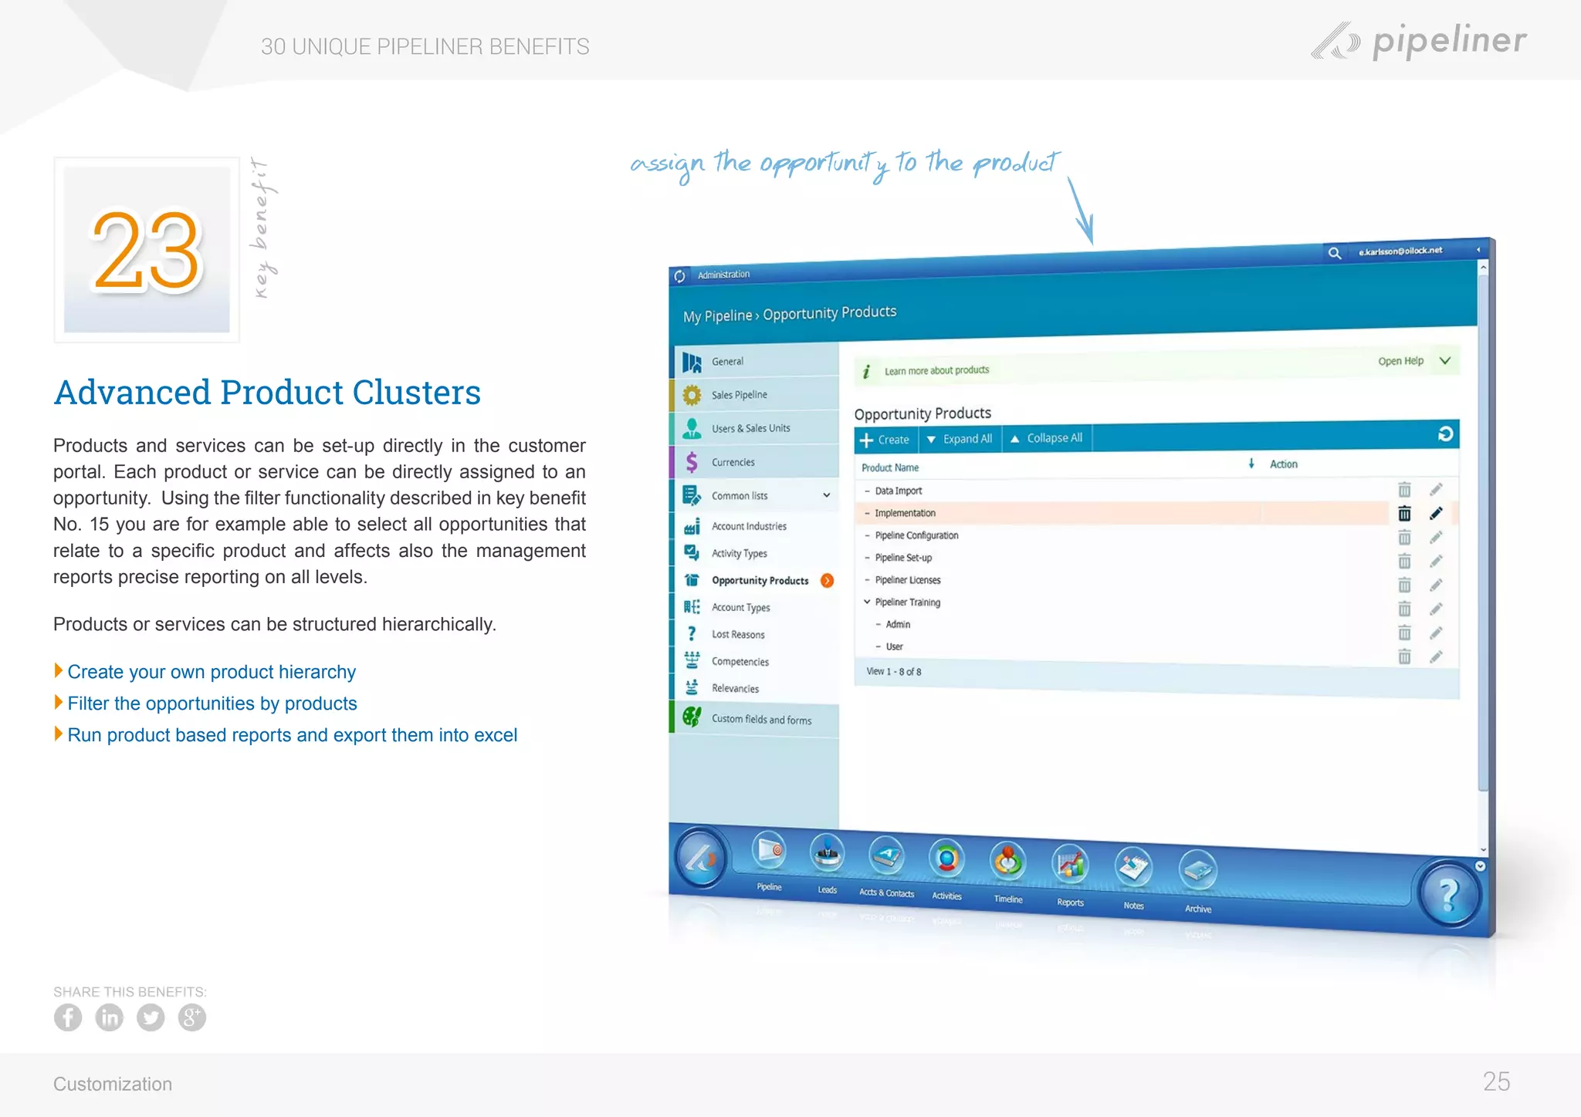Edit the User sub-product
The height and width of the screenshot is (1117, 1581).
pos(1436,657)
